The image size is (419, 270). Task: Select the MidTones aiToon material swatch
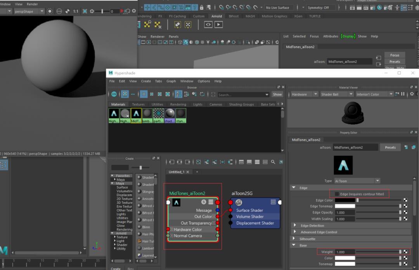click(x=136, y=116)
